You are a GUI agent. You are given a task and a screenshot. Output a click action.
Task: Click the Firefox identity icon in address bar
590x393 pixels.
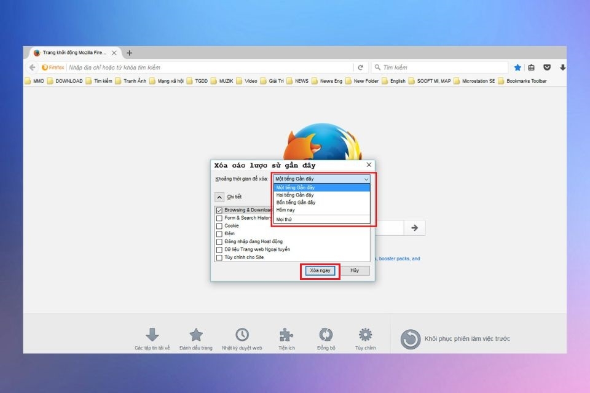click(53, 68)
